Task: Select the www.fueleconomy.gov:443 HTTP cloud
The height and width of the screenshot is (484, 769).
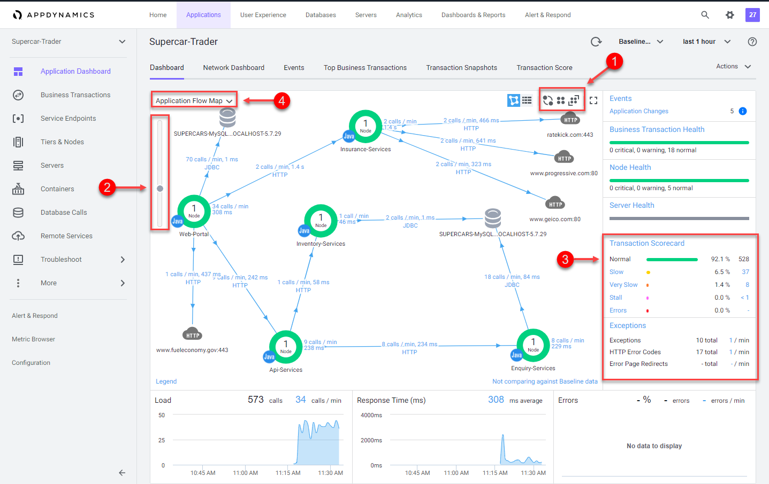Action: click(x=192, y=334)
